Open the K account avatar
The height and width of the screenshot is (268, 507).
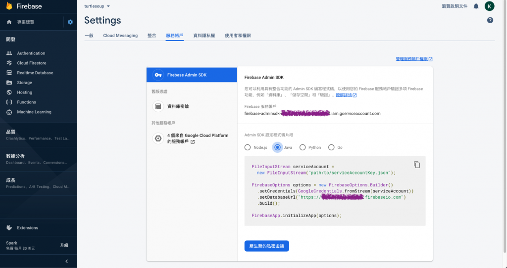(489, 6)
